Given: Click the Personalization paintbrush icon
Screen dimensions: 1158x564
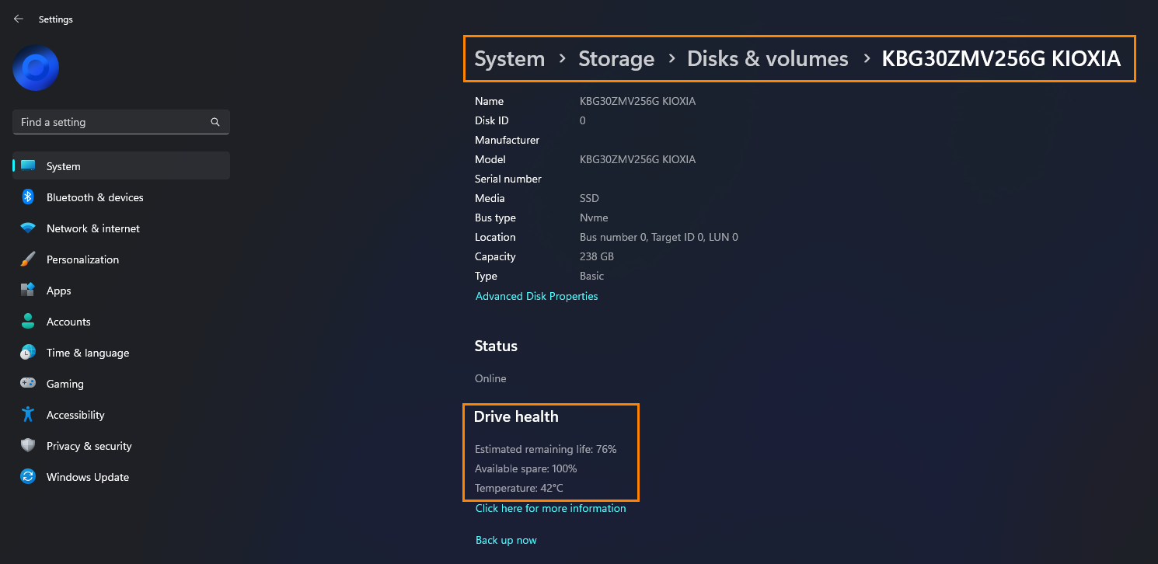Looking at the screenshot, I should (x=28, y=259).
